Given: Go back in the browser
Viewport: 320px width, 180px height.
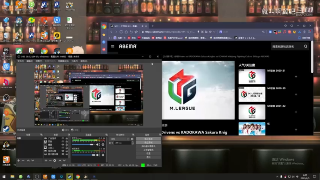Looking at the screenshot, I should pos(111,32).
